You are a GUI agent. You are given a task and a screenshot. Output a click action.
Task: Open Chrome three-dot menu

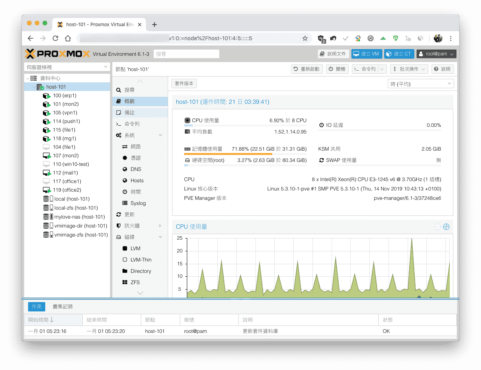(x=451, y=38)
